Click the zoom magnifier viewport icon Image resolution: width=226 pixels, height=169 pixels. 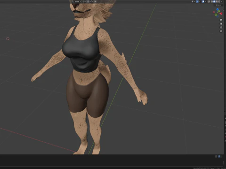tap(221, 20)
